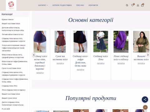
Task: Open ОПЛАТА ТА ДОСТАВКА menu item
Action: (62, 5)
